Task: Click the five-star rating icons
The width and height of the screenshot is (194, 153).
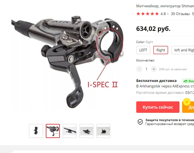Action: click(x=147, y=14)
